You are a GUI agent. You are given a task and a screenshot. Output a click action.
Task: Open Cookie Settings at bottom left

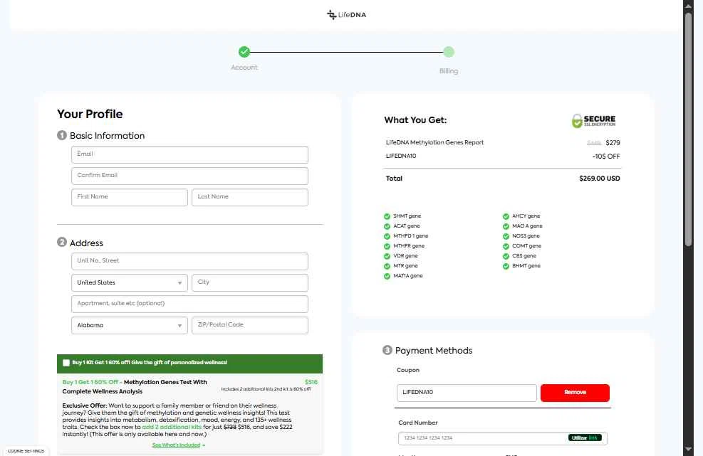point(26,450)
